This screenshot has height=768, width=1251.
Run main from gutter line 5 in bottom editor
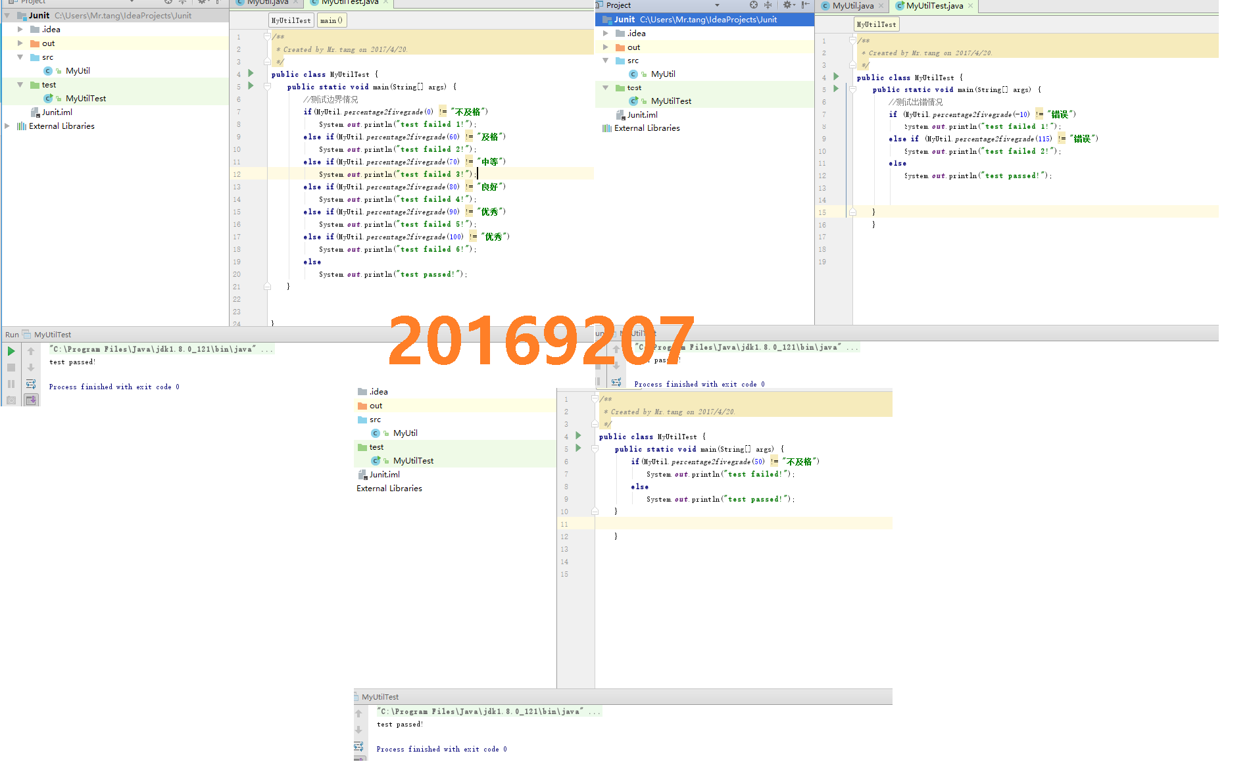[578, 448]
